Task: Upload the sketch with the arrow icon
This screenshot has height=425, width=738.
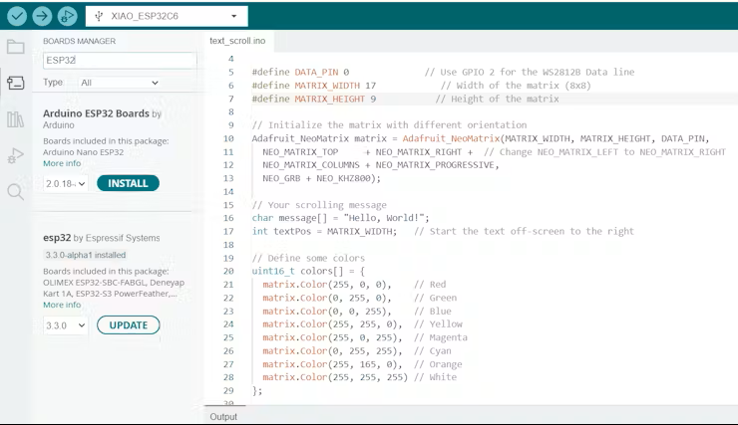Action: (42, 16)
